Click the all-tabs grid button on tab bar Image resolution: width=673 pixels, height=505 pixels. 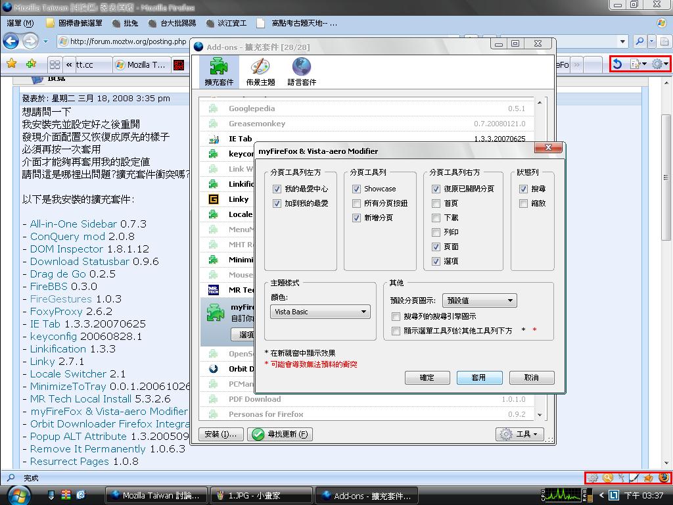55,65
